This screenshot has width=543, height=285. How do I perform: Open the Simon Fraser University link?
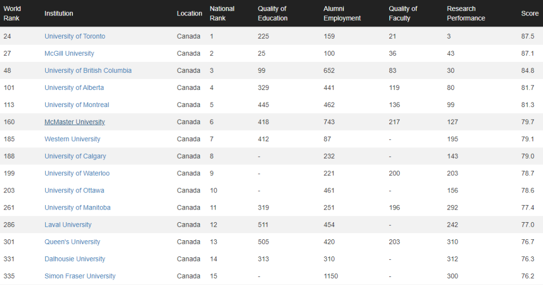(x=79, y=275)
